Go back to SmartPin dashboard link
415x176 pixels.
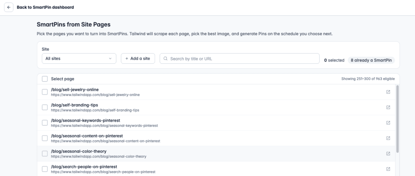[x=45, y=7]
